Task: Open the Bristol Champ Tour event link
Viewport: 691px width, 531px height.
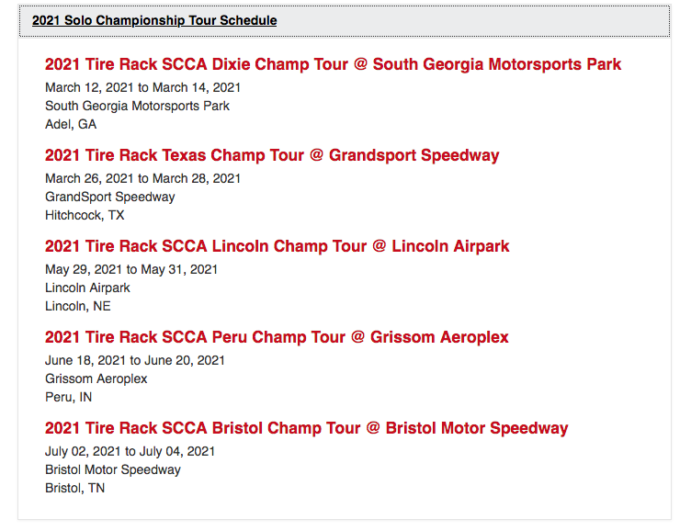Action: pyautogui.click(x=306, y=428)
